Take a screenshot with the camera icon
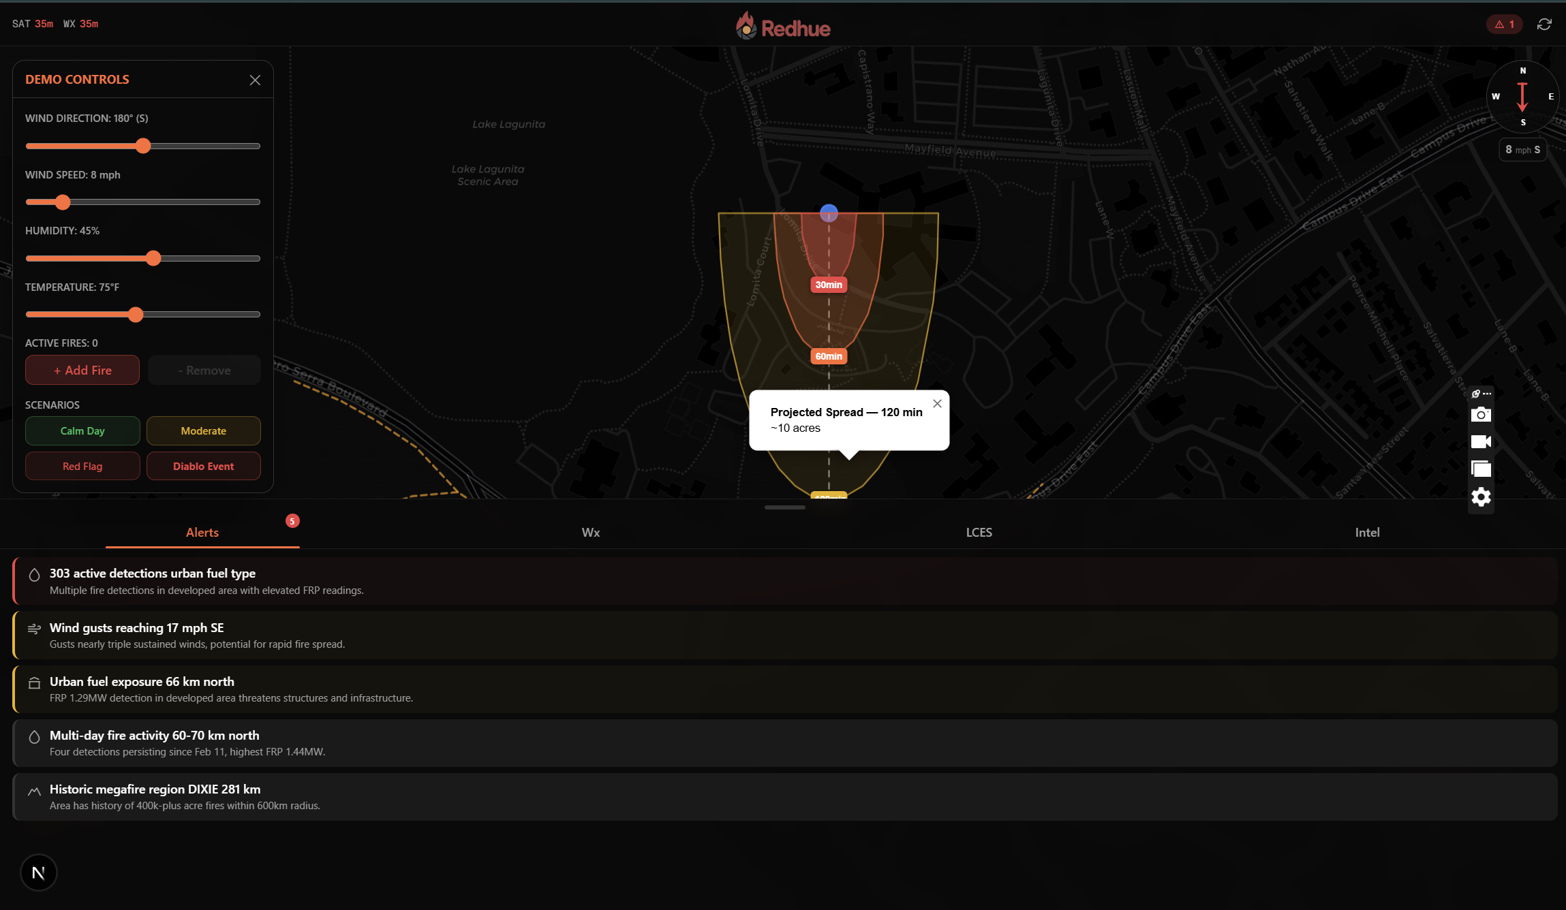 1481,414
